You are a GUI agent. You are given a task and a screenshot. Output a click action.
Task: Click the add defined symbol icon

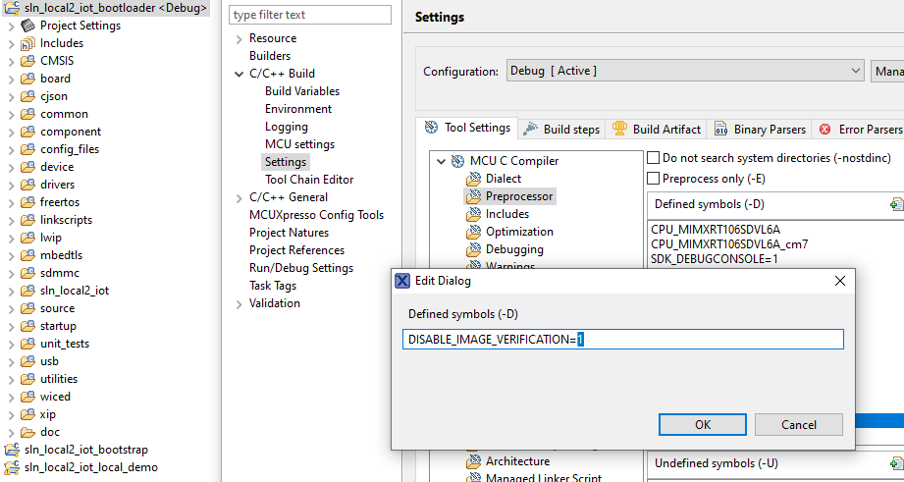tap(895, 204)
